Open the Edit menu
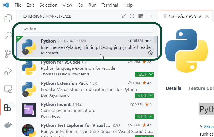Image resolution: width=214 pixels, height=137 pixels. click(x=30, y=5)
